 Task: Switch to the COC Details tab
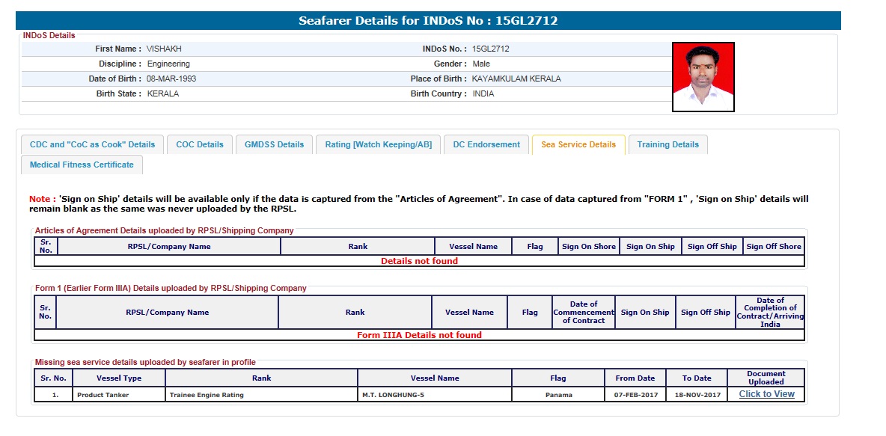(x=200, y=145)
